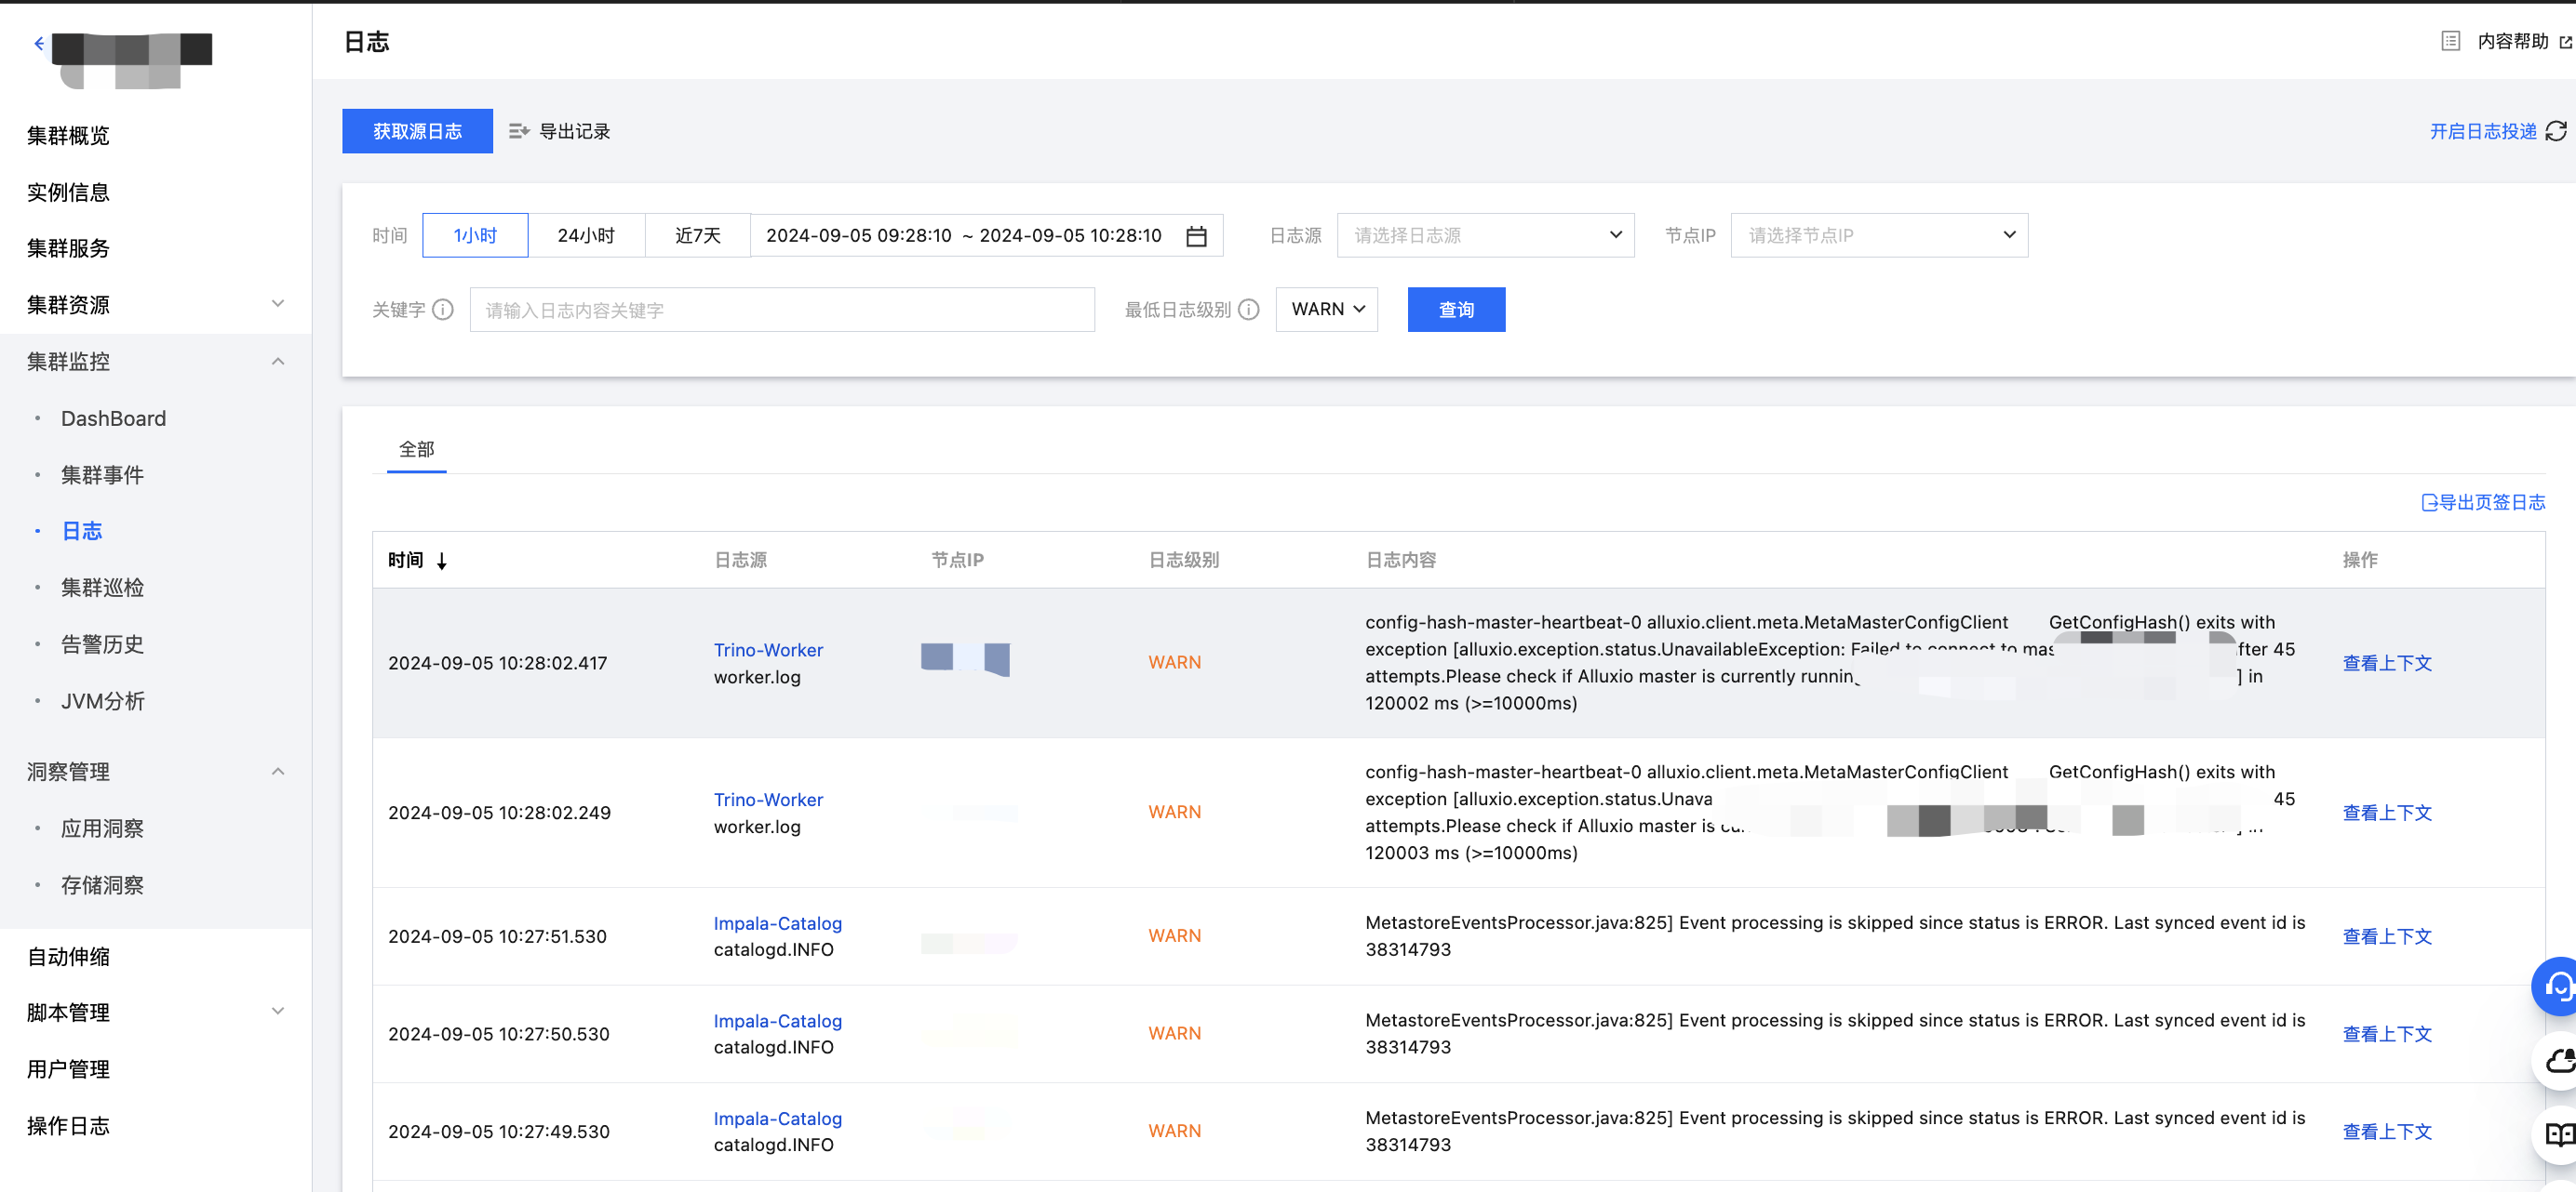Select the 近7天 time range option
Image resolution: width=2576 pixels, height=1192 pixels.
point(698,236)
